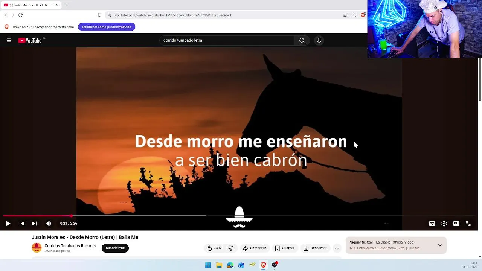Open Microsoft Edge from taskbar
This screenshot has width=482, height=271.
(230, 265)
